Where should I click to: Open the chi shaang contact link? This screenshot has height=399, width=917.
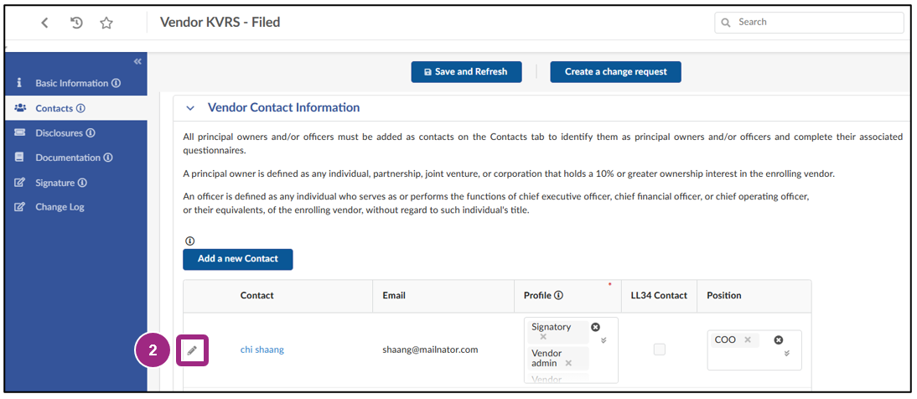(x=262, y=350)
